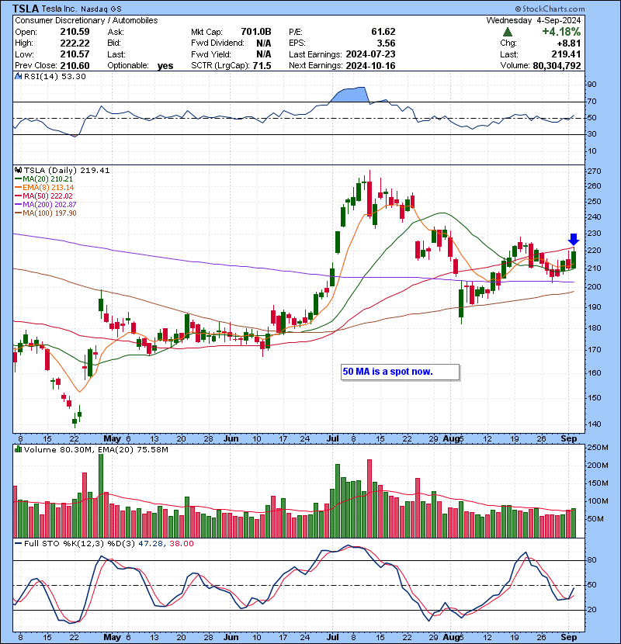This screenshot has height=644, width=621.
Task: Click the TSLA ticker symbol in header
Action: click(x=26, y=9)
